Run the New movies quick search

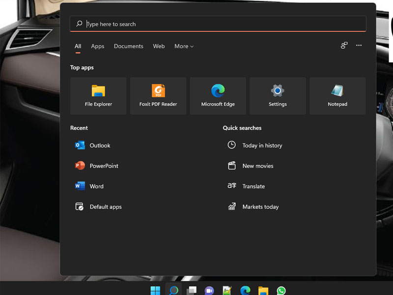click(x=251, y=166)
